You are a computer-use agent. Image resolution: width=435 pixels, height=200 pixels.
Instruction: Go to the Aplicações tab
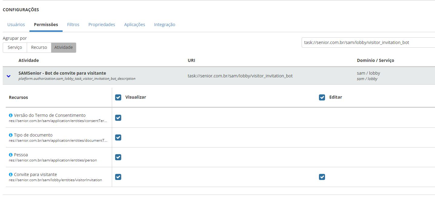tap(134, 25)
